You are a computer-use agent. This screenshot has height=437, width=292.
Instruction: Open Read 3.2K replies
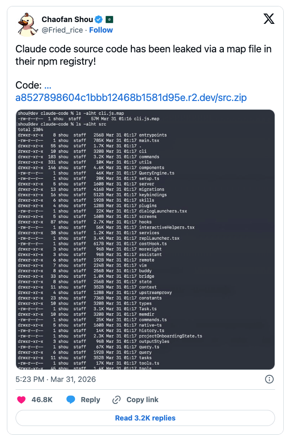145,418
